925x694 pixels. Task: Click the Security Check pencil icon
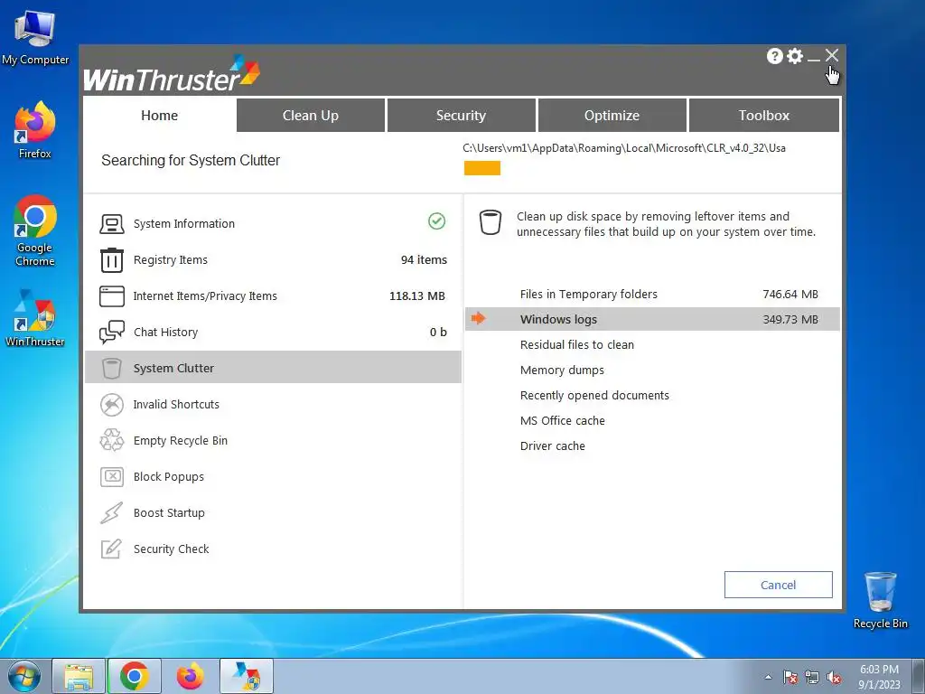coord(111,549)
